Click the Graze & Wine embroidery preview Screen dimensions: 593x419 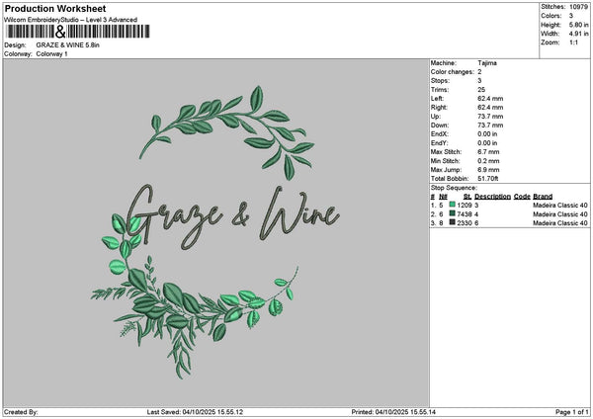pyautogui.click(x=215, y=232)
